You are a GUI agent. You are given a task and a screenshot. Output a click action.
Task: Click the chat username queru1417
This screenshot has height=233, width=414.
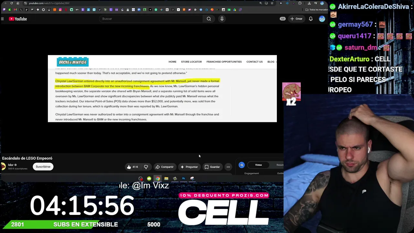[354, 36]
